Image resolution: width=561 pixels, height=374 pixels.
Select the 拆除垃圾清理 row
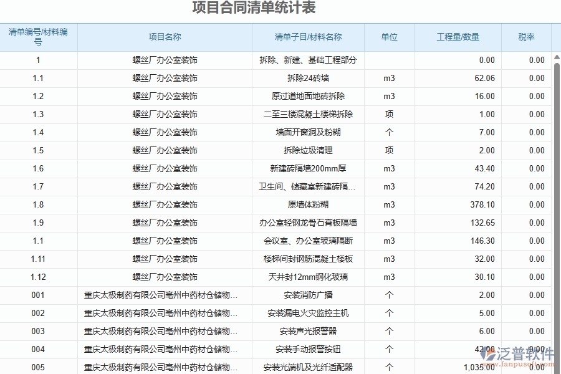pos(307,150)
